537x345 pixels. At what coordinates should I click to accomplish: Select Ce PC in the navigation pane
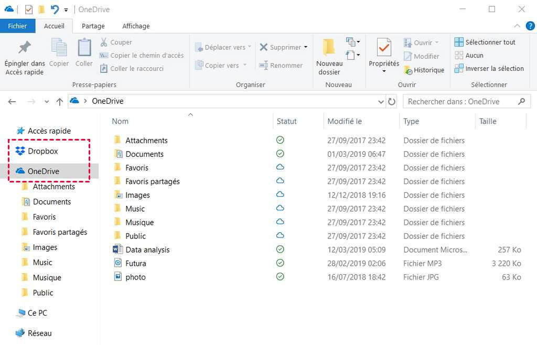[37, 313]
